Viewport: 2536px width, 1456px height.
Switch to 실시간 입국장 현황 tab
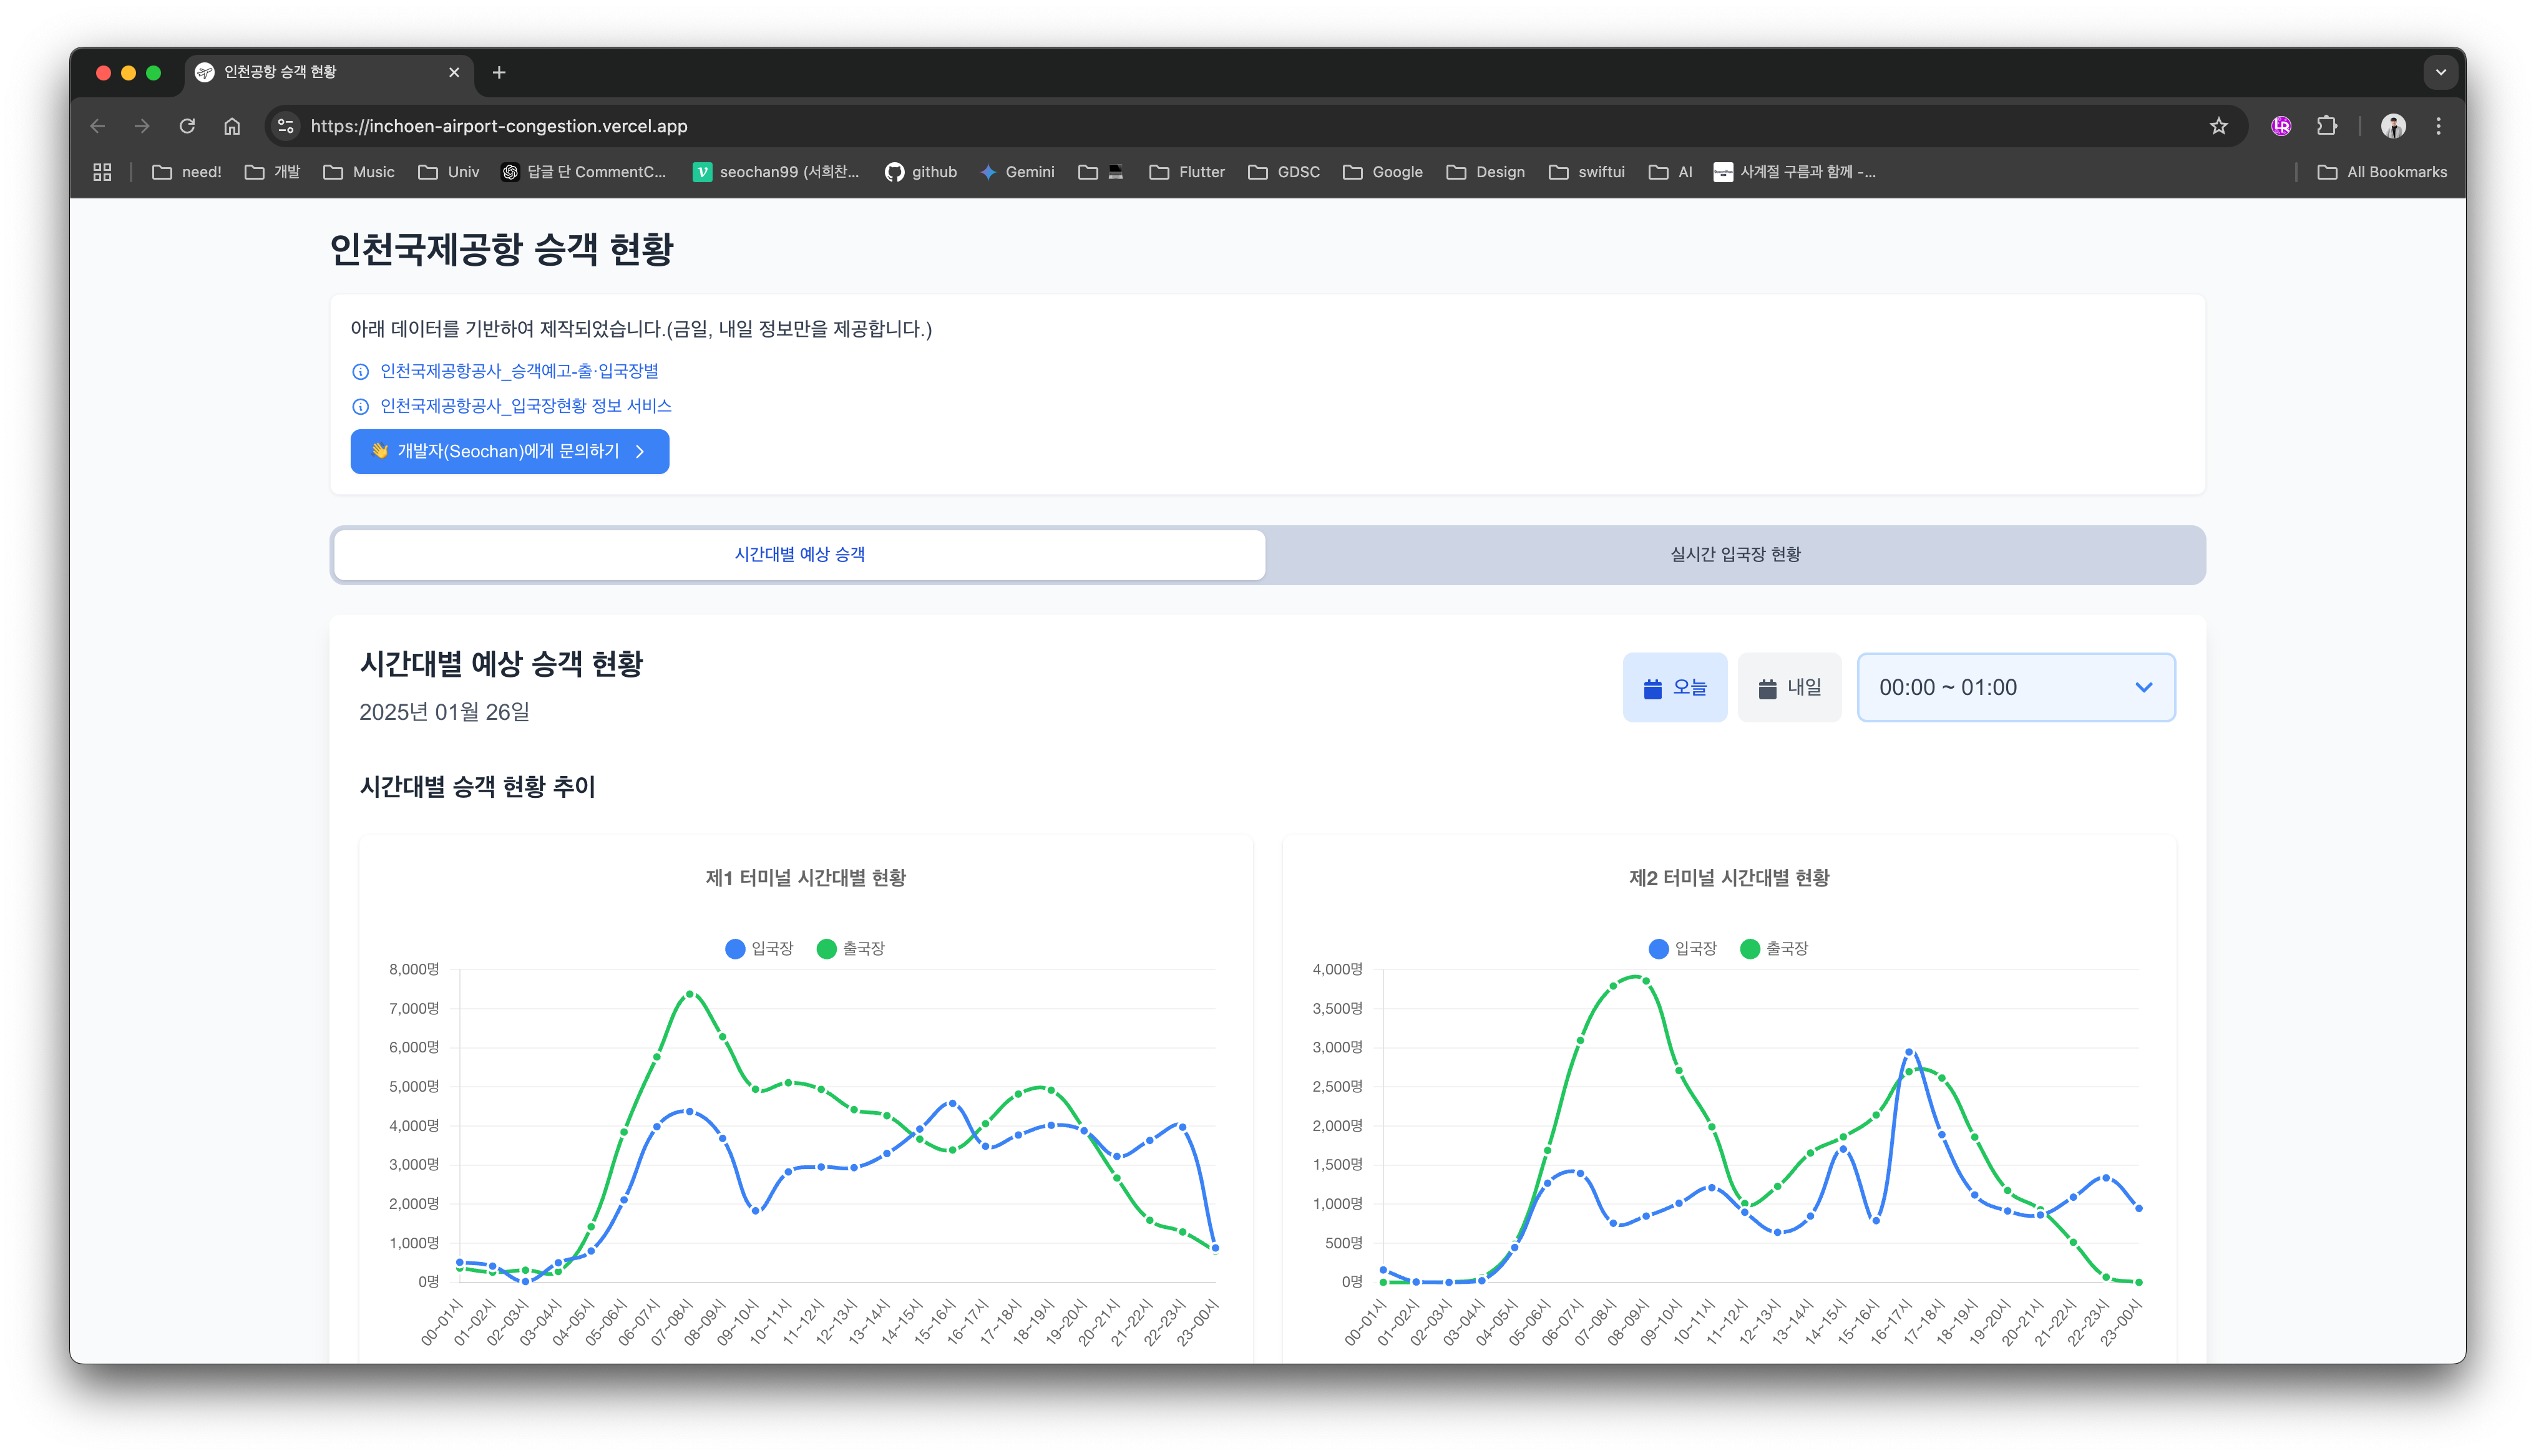[x=1735, y=554]
